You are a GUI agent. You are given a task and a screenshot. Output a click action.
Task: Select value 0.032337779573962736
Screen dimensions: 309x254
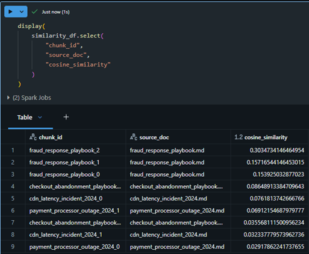point(274,235)
